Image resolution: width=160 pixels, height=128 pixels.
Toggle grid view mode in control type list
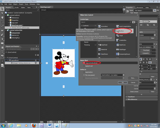click(133, 22)
